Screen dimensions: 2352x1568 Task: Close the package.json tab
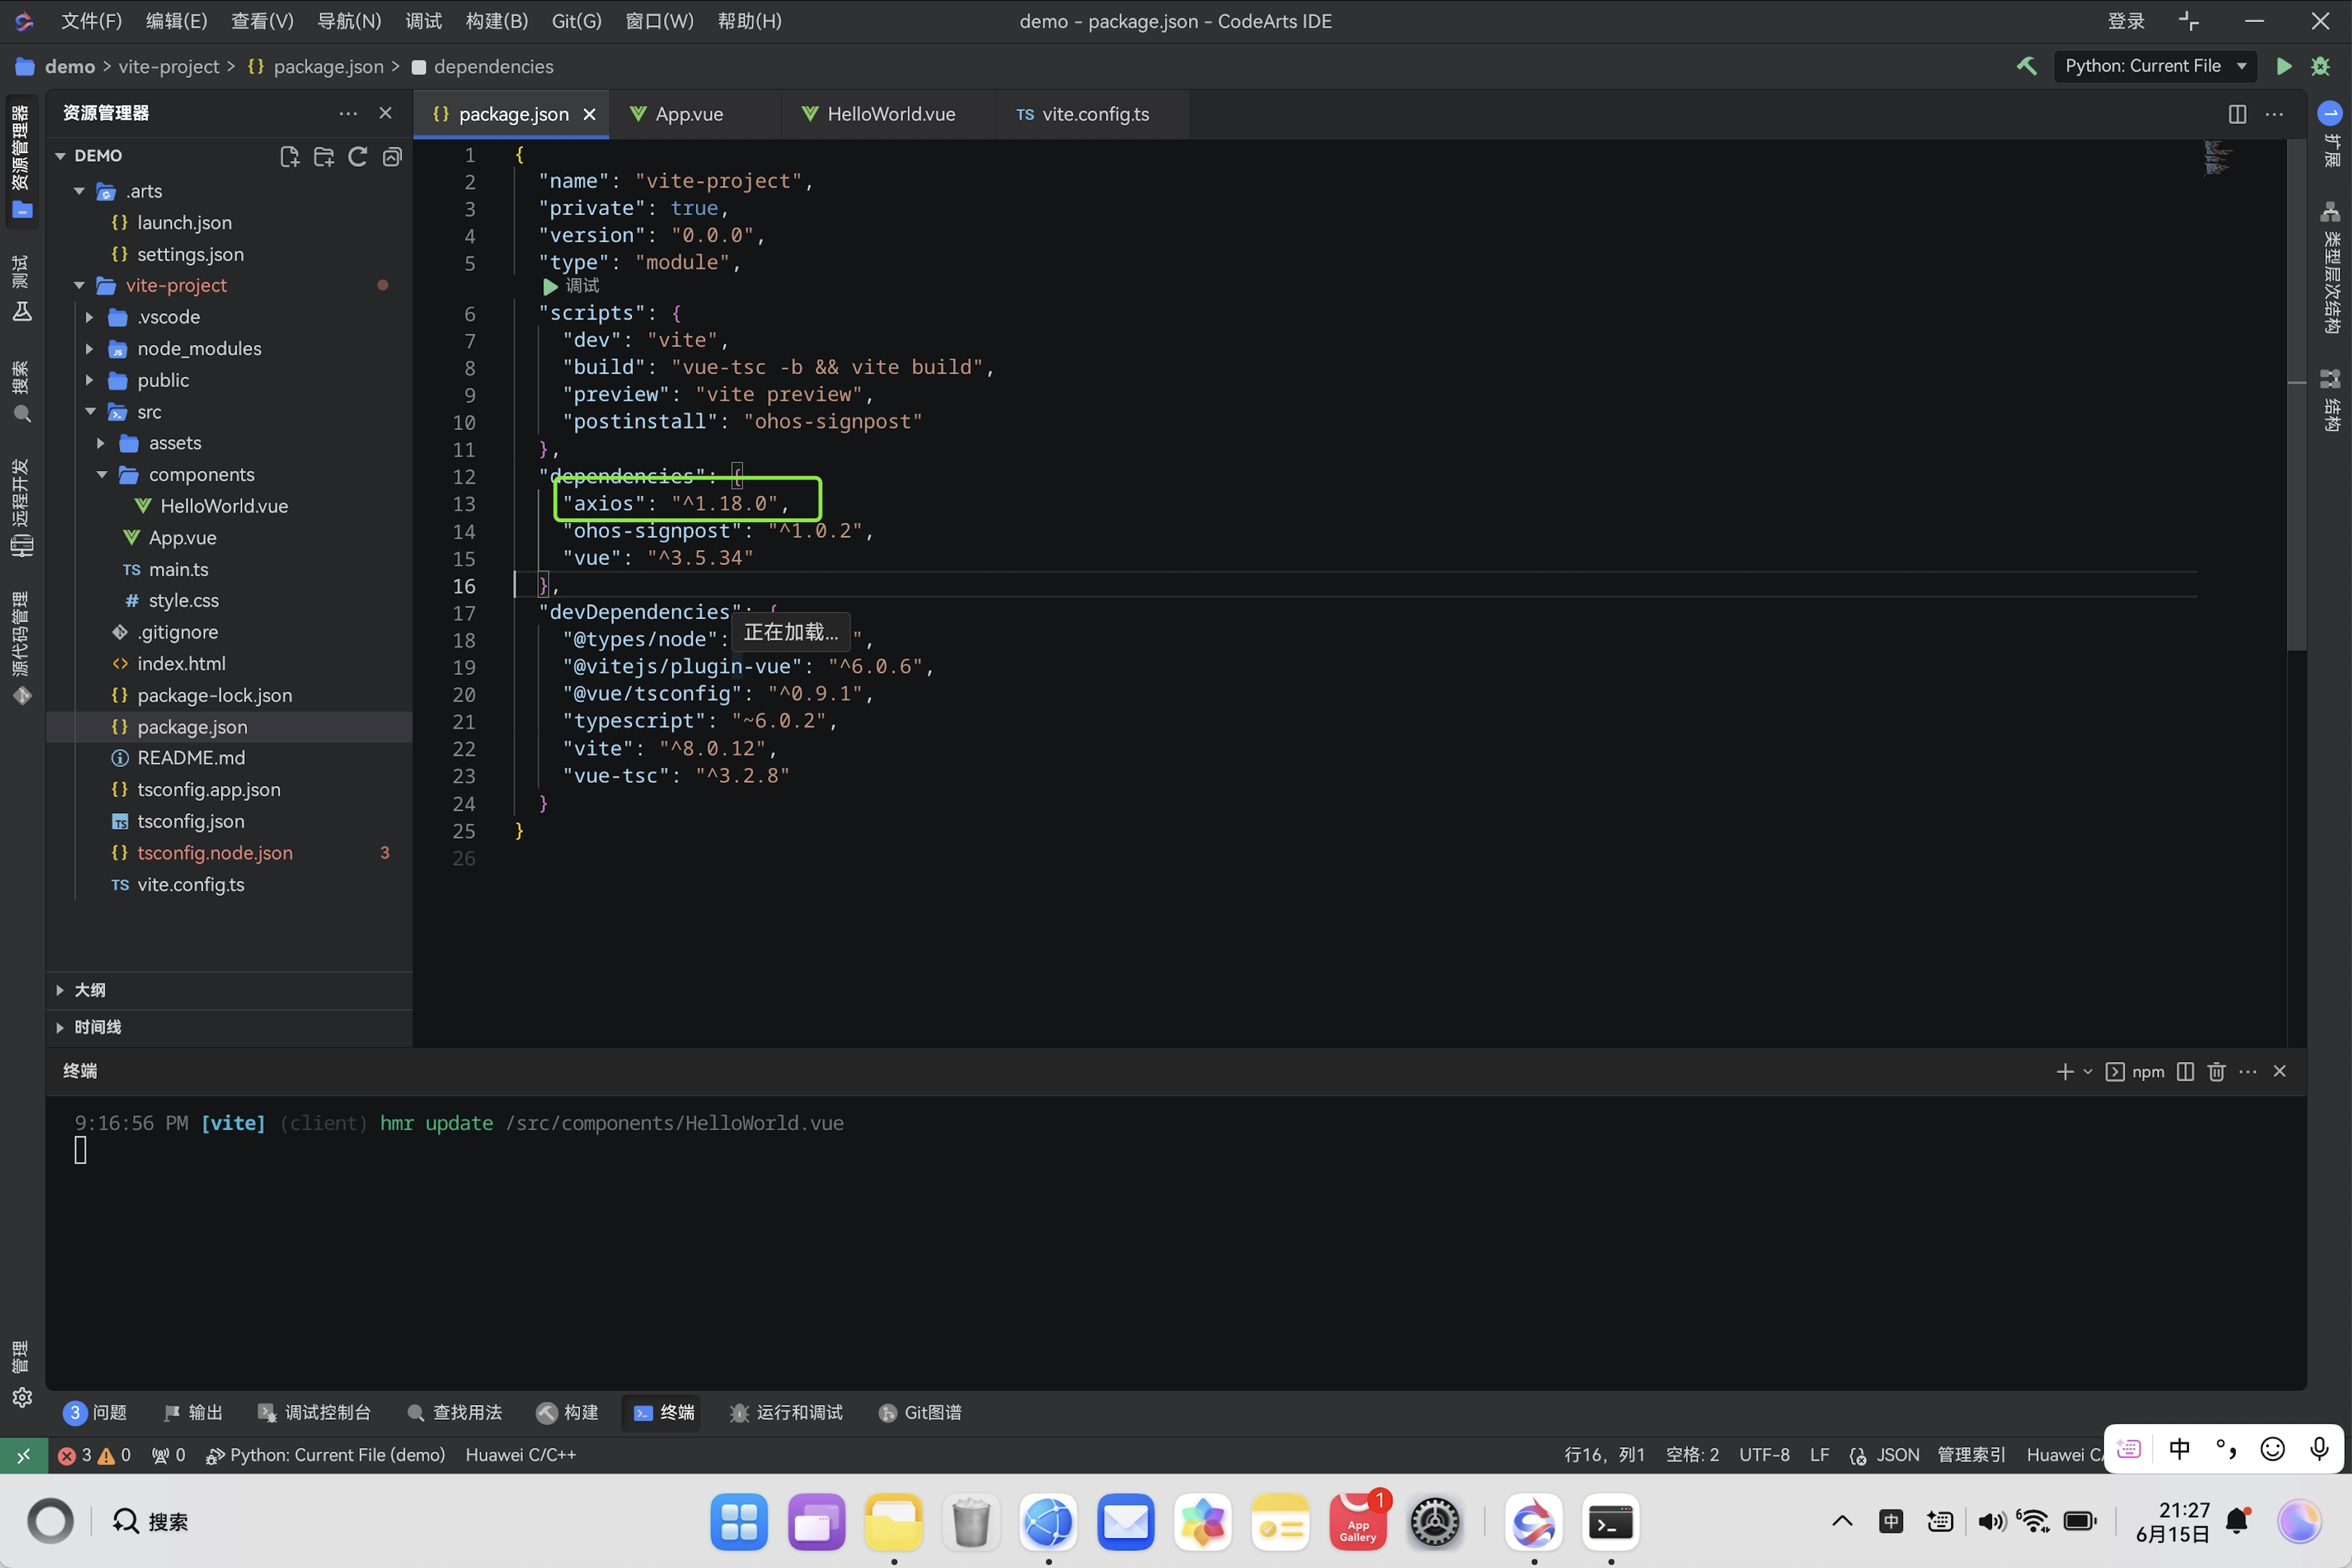(590, 114)
